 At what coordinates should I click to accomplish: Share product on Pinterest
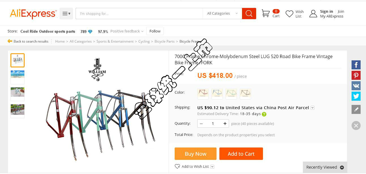point(356,75)
